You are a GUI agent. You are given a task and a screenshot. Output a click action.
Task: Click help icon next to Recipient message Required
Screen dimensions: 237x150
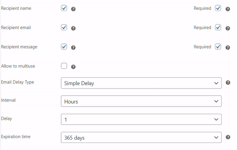click(228, 48)
